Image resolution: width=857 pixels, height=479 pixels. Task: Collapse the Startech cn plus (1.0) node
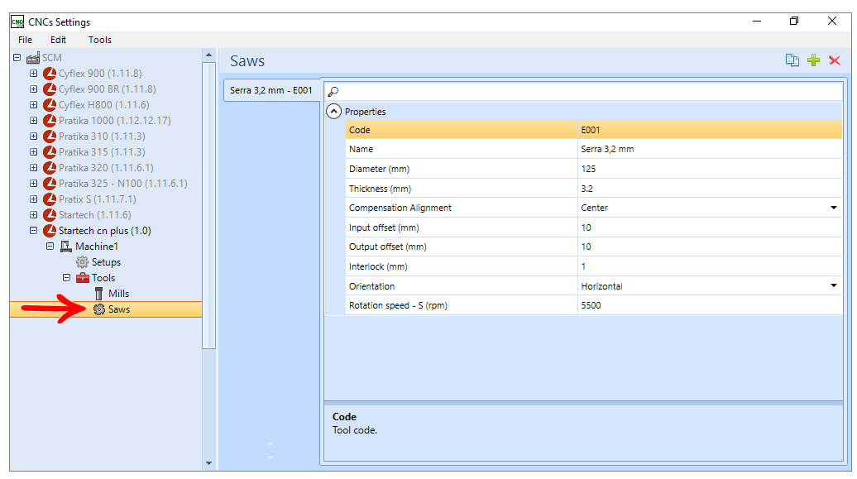(33, 231)
